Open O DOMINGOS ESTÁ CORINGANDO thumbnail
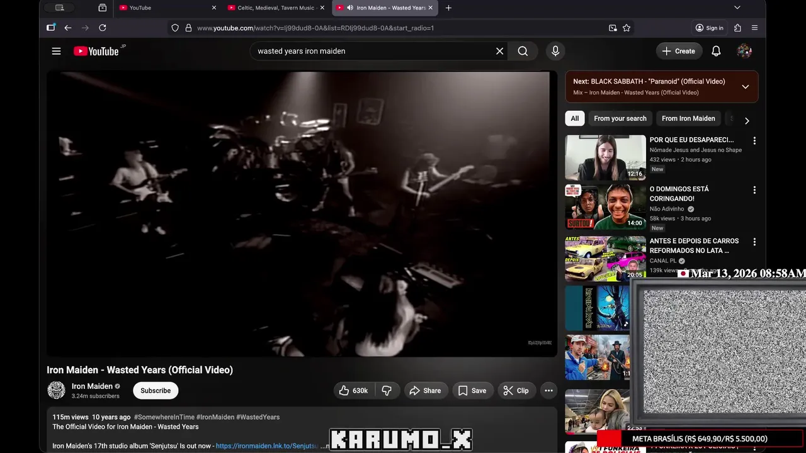The height and width of the screenshot is (453, 806). [x=605, y=207]
